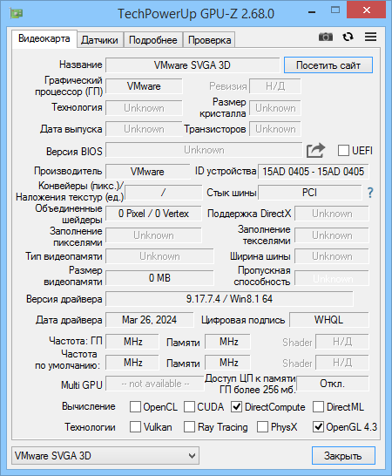
Task: Click the driver date Mar 26, 2024
Action: pos(149,320)
